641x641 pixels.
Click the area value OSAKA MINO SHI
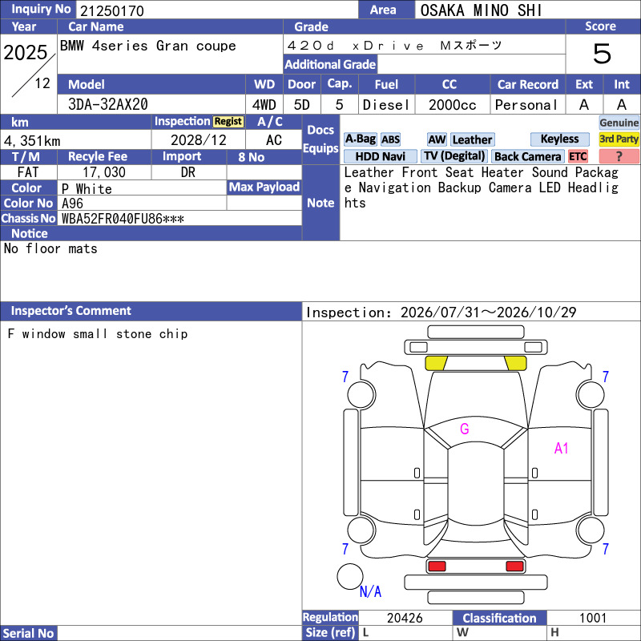click(482, 10)
